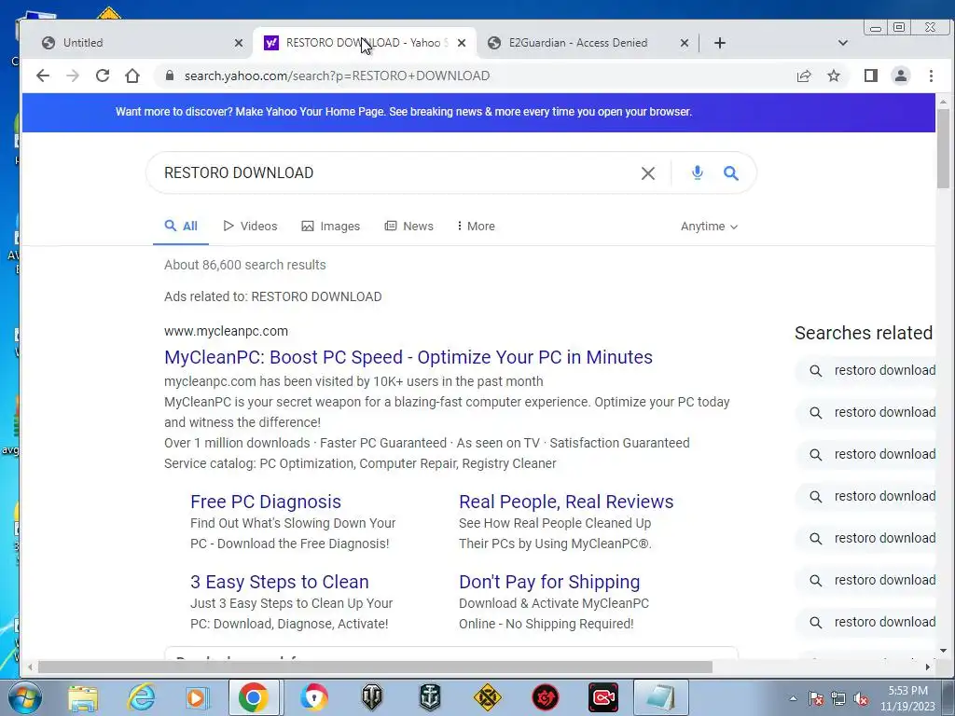The height and width of the screenshot is (716, 955).
Task: Open the Free PC Diagnosis link
Action: point(266,502)
